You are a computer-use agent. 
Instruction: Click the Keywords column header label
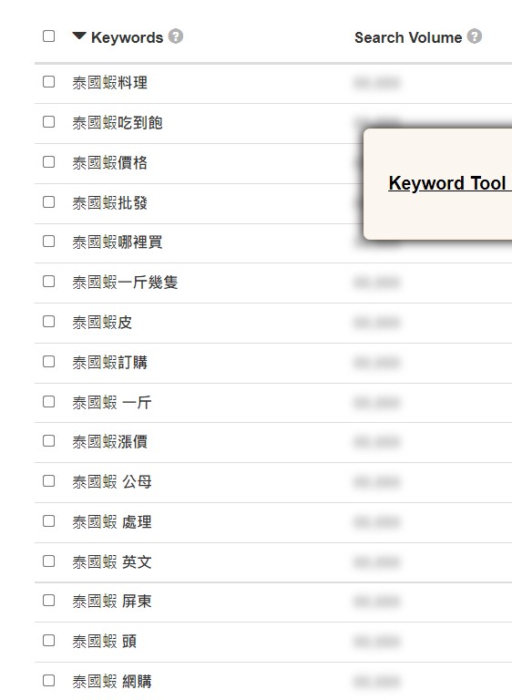pos(128,37)
